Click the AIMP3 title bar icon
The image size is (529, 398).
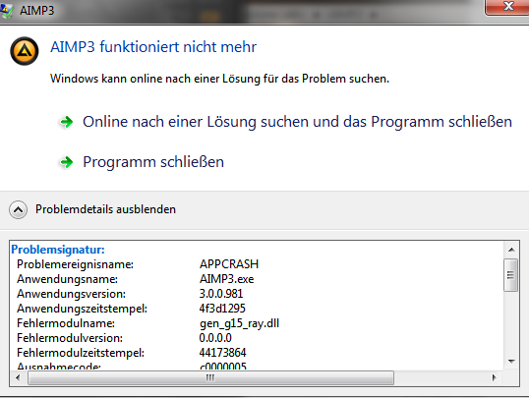[x=7, y=11]
